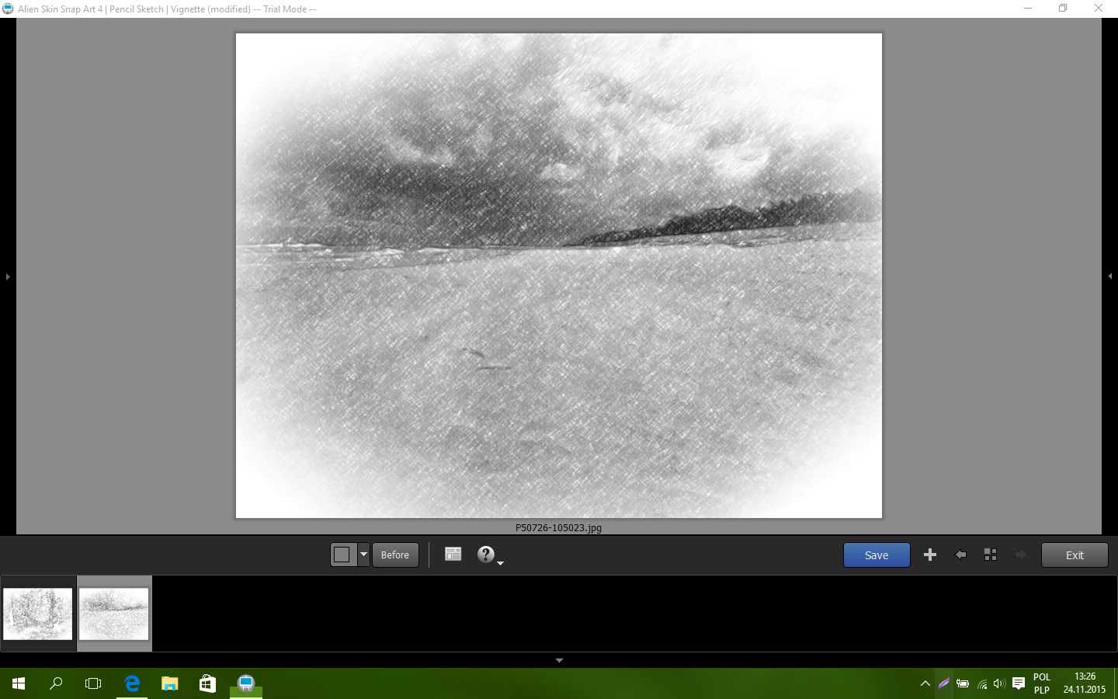Open the volume speaker tray icon
The height and width of the screenshot is (699, 1118).
[999, 684]
